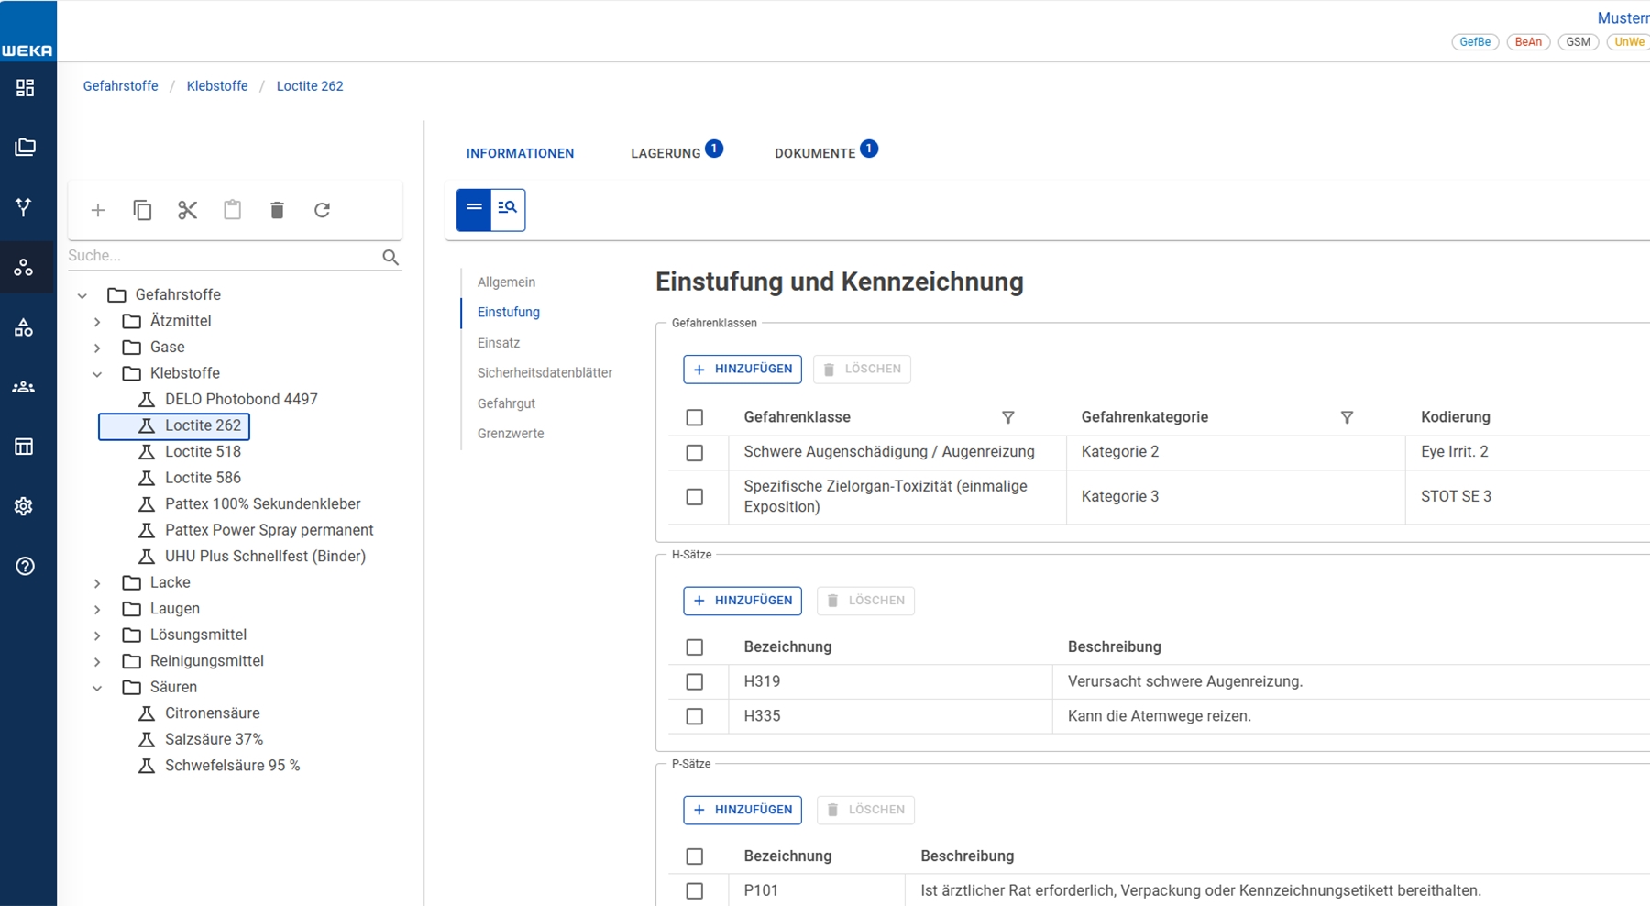
Task: Open the Klebstoffe breadcrumb link
Action: click(x=217, y=86)
